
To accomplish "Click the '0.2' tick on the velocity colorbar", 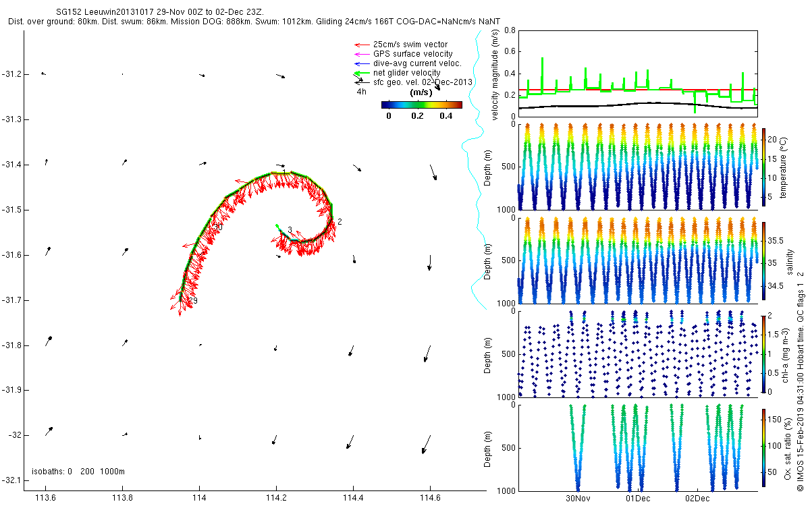I will pyautogui.click(x=417, y=116).
